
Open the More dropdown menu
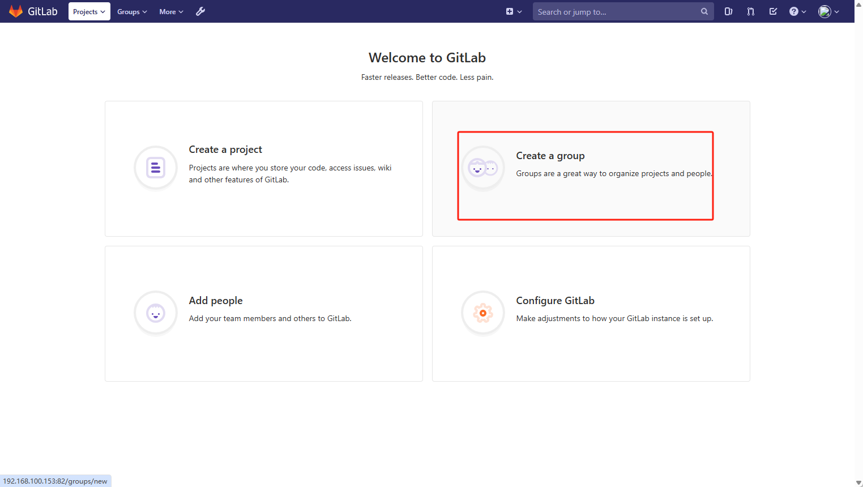171,11
